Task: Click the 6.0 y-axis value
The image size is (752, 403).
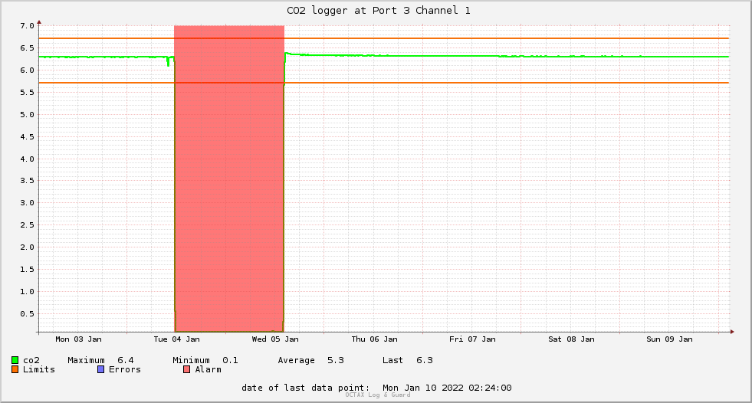Action: pyautogui.click(x=28, y=70)
